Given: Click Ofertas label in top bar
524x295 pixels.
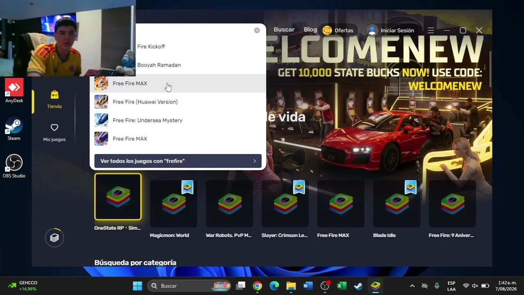Looking at the screenshot, I should tap(344, 30).
